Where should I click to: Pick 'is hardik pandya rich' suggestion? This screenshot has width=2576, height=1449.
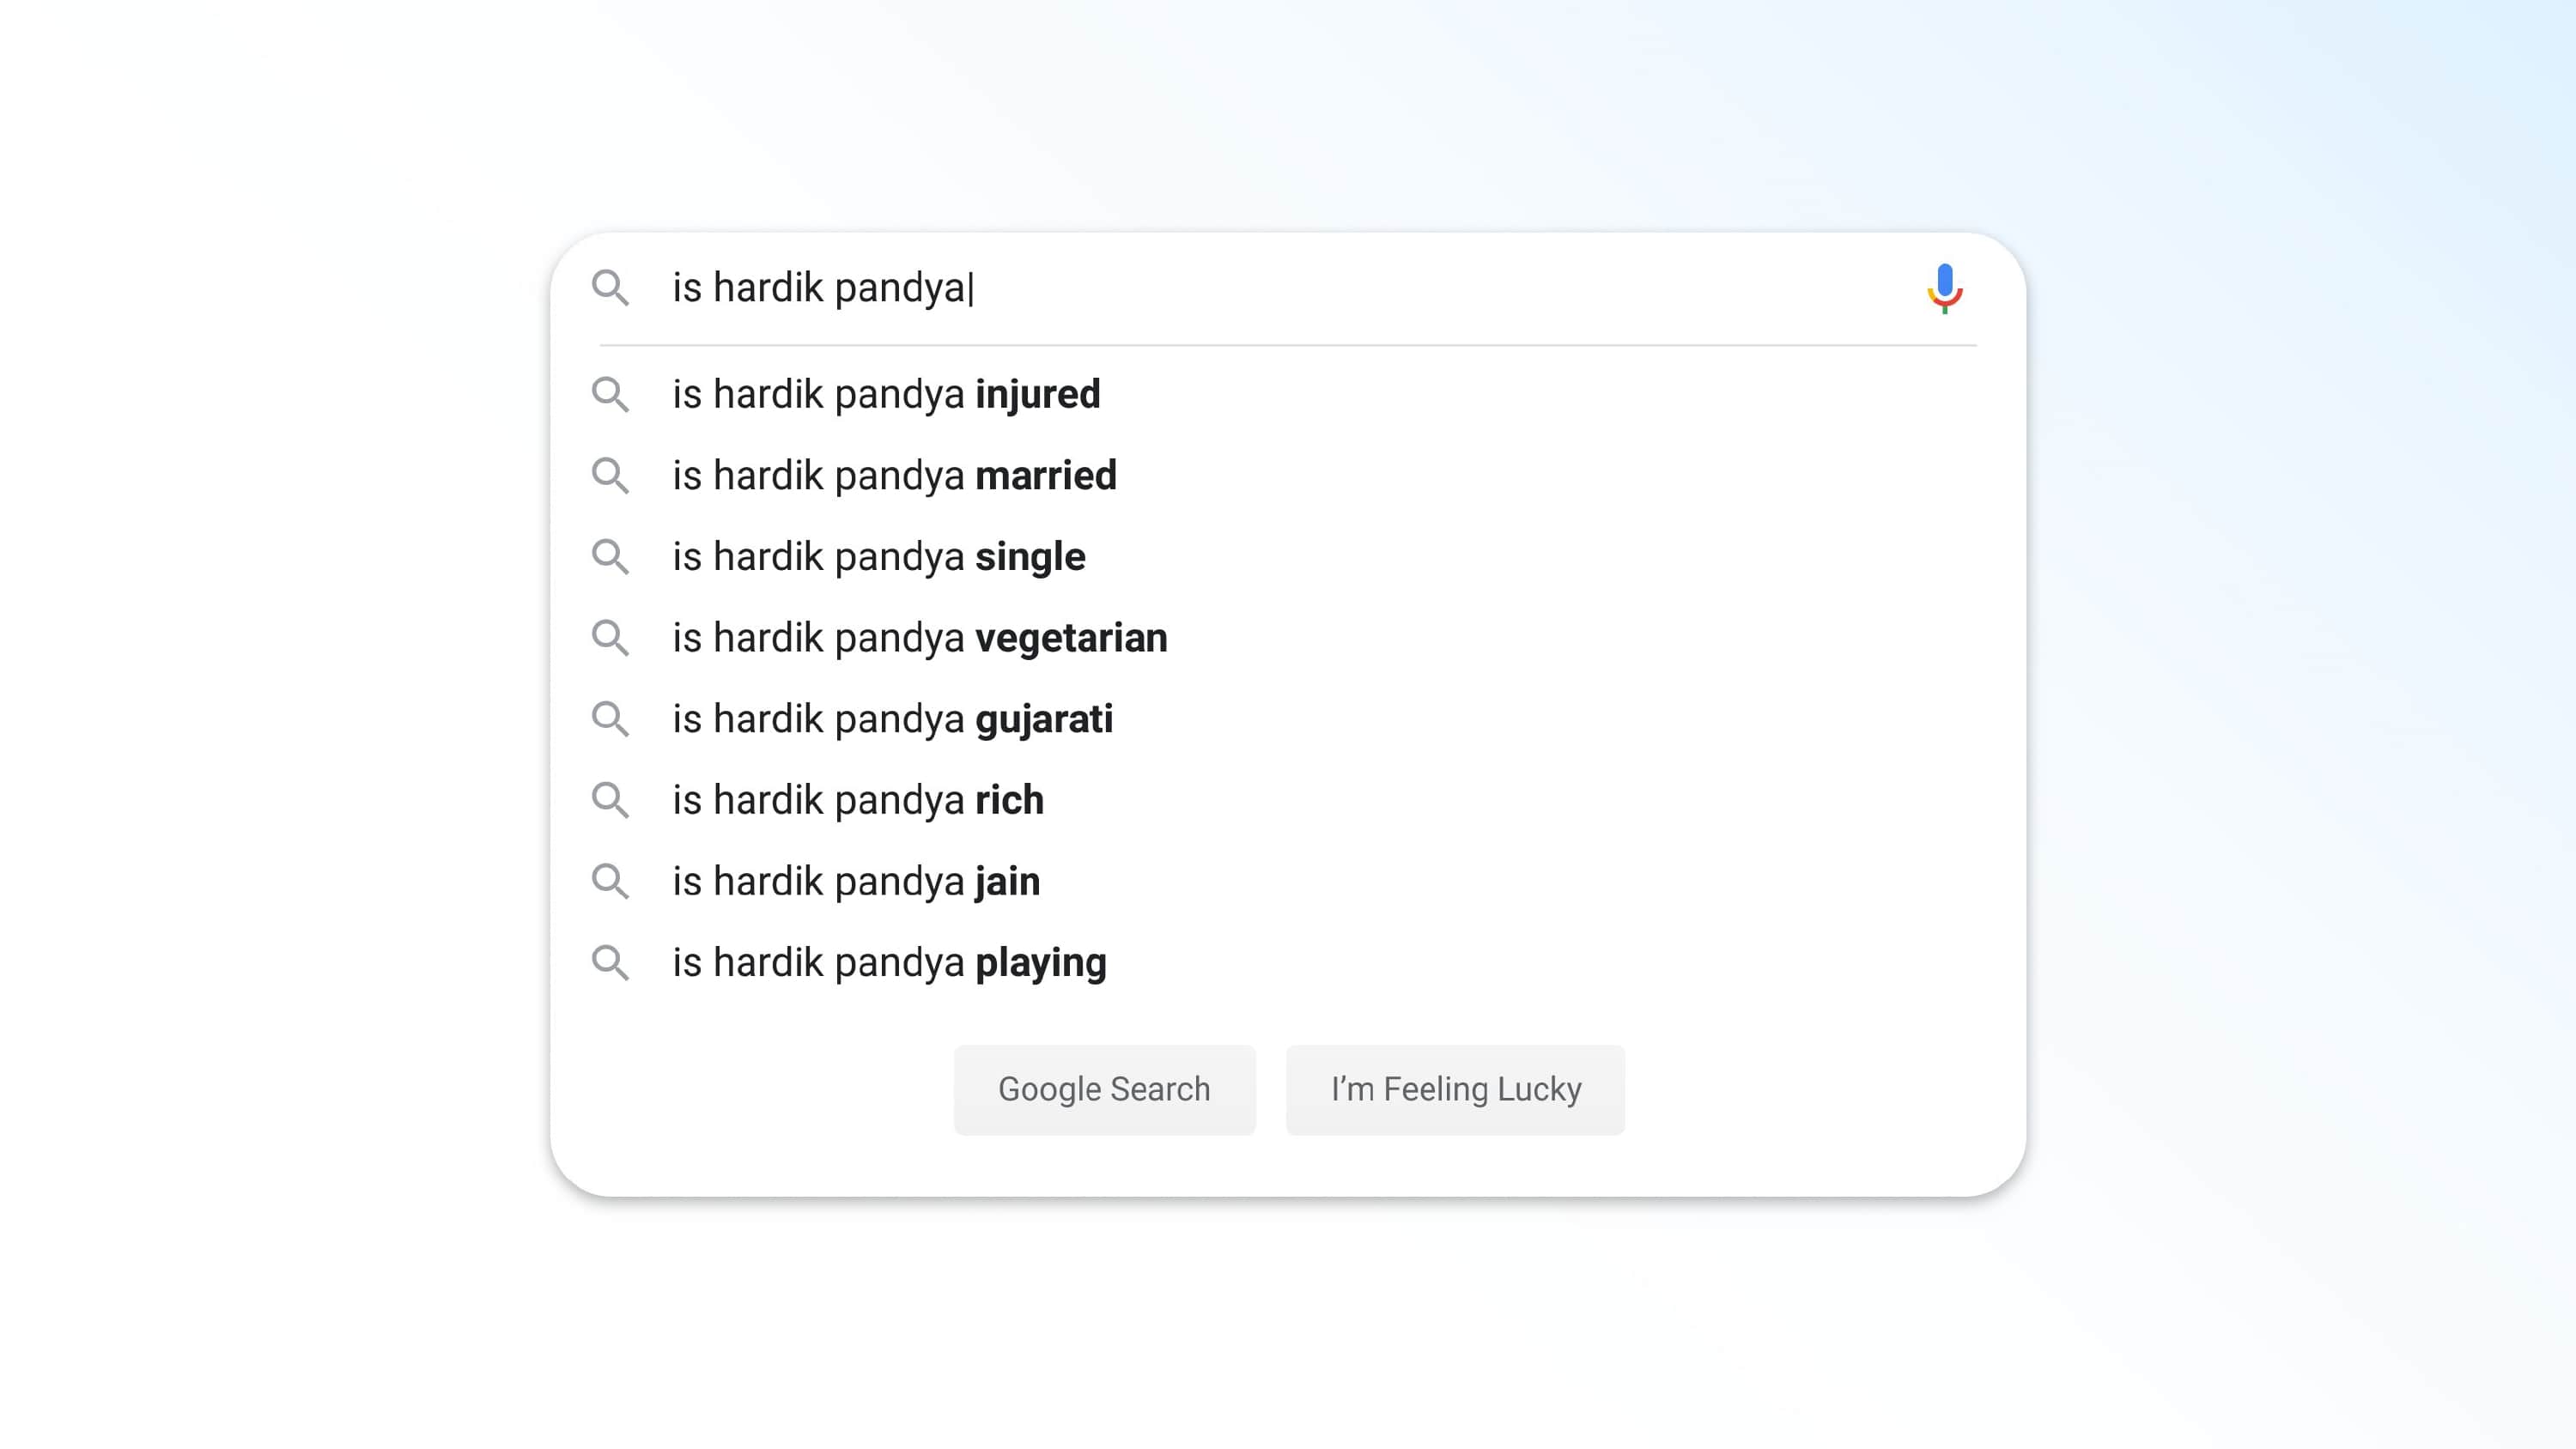(857, 800)
